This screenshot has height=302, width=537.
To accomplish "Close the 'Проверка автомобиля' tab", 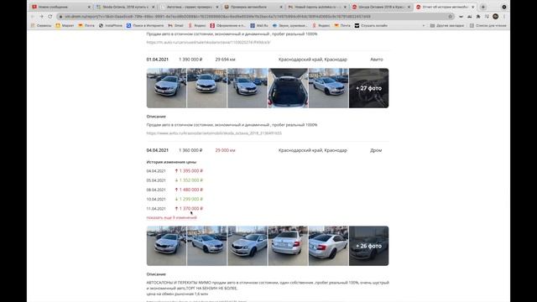I will (281, 7).
